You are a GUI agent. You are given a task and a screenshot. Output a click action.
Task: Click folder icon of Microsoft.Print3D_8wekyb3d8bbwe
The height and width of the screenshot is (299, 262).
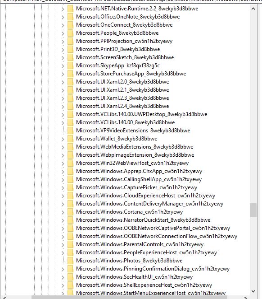[x=70, y=49]
